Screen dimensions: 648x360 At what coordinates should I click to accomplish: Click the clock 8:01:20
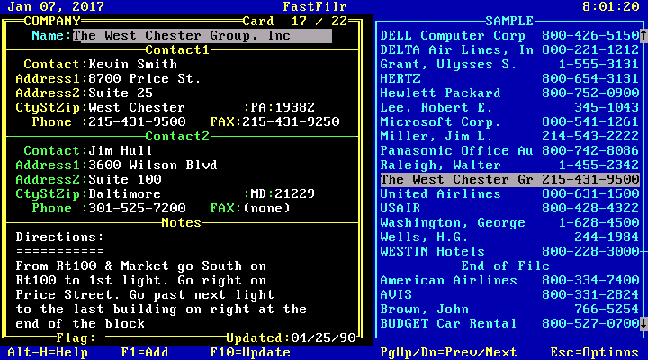pos(611,6)
